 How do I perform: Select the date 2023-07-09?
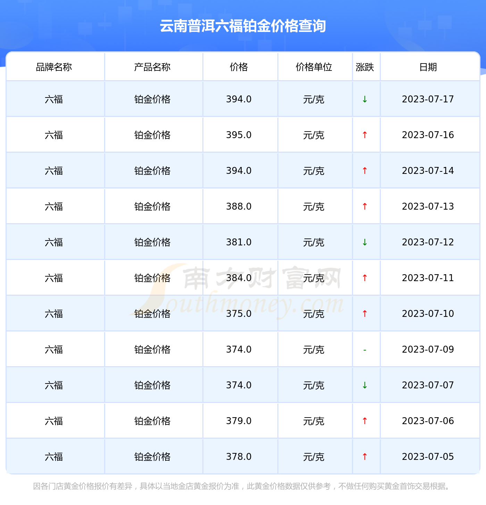click(x=428, y=350)
